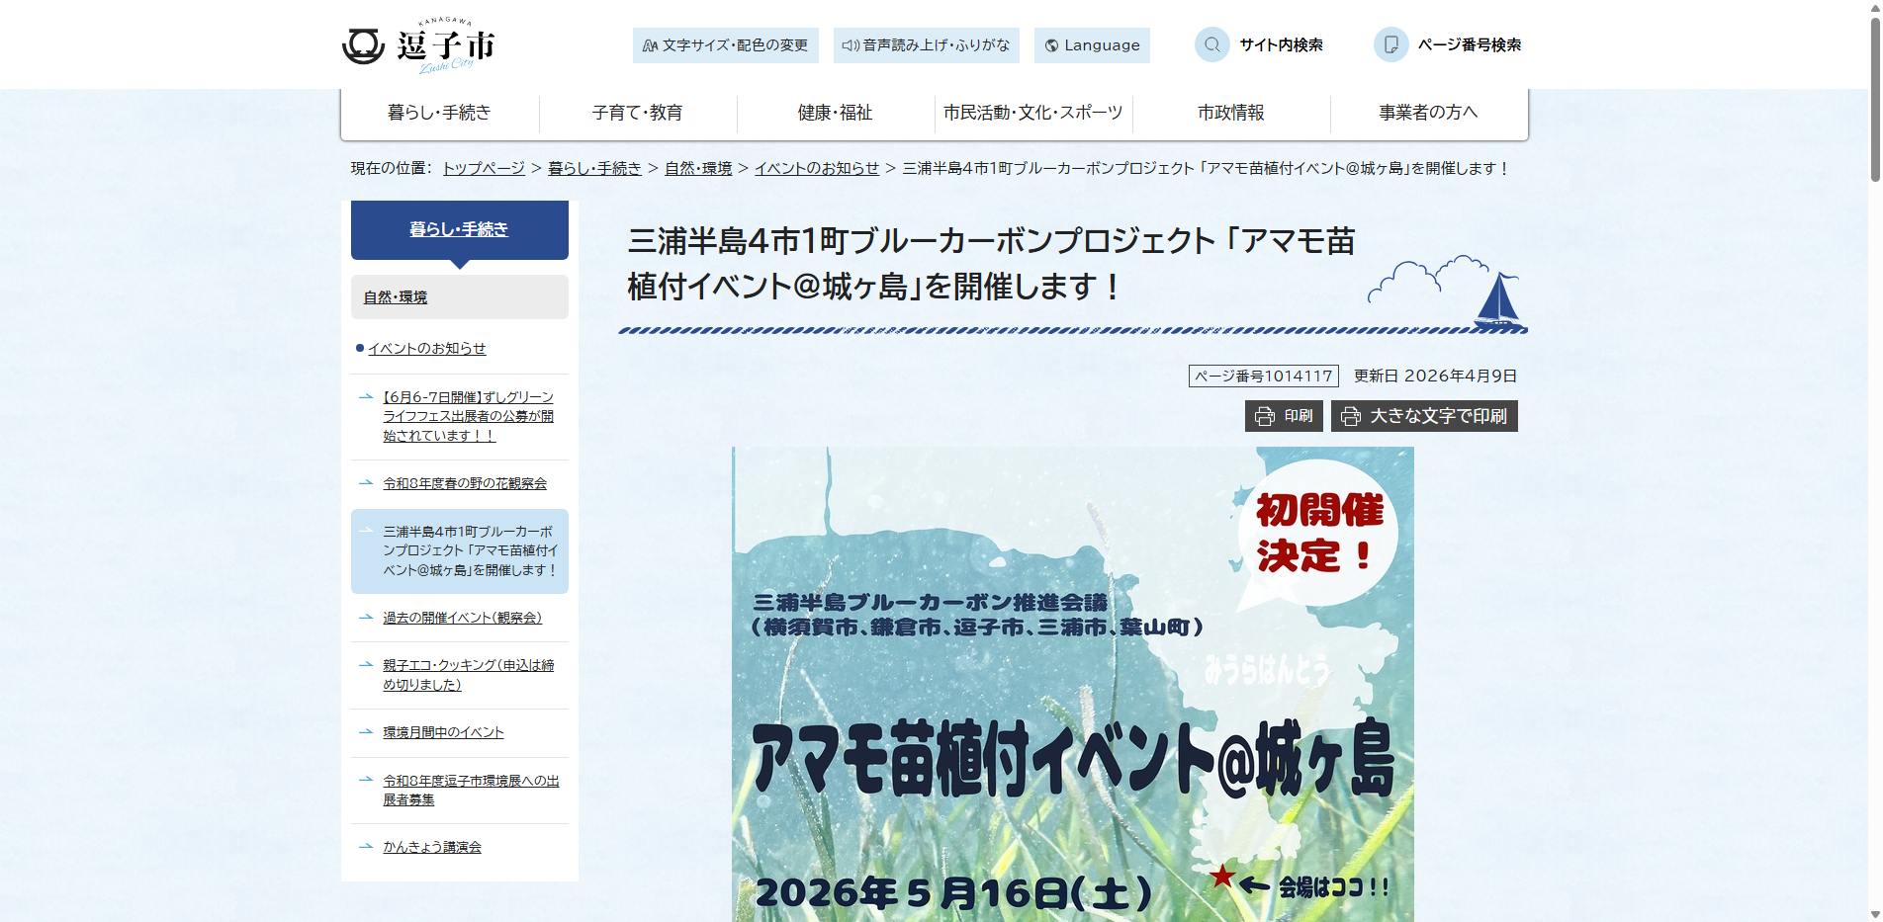
Task: Click the Zushi City logo
Action: tap(418, 45)
